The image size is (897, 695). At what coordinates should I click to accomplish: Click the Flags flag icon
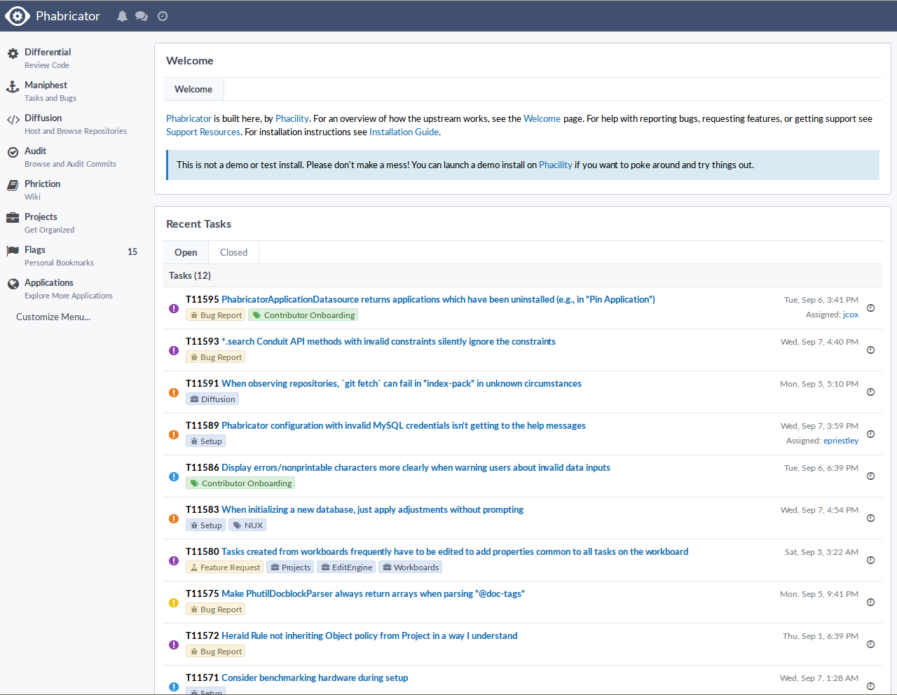(x=13, y=251)
